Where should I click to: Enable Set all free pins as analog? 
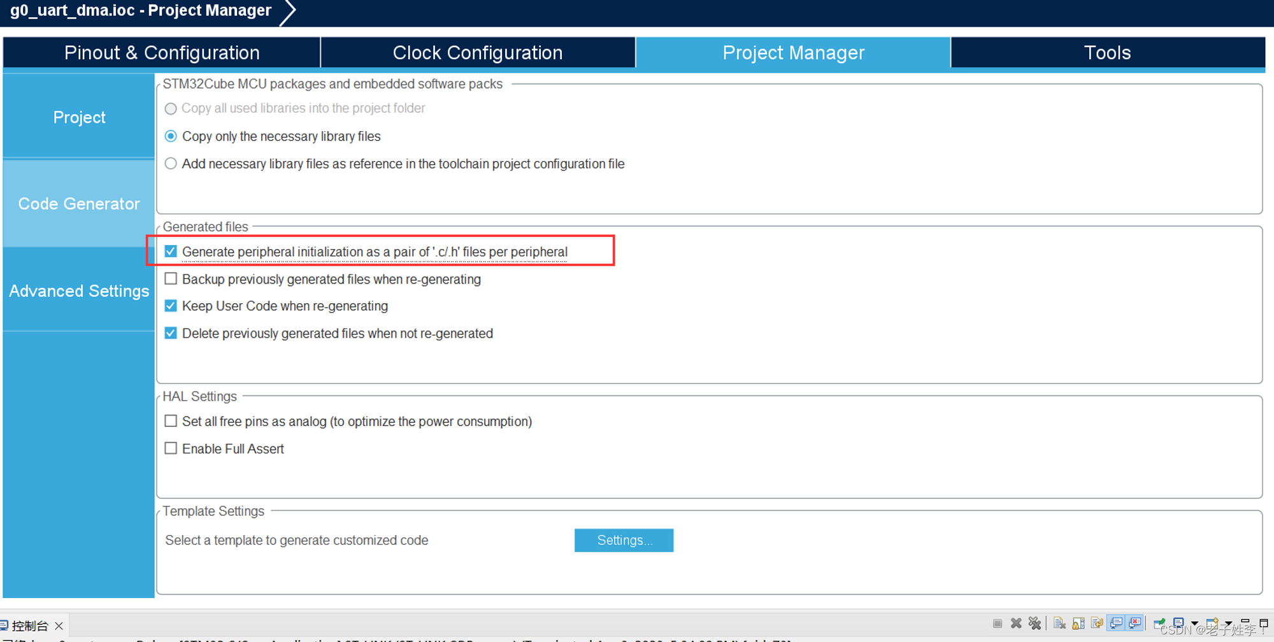click(171, 421)
